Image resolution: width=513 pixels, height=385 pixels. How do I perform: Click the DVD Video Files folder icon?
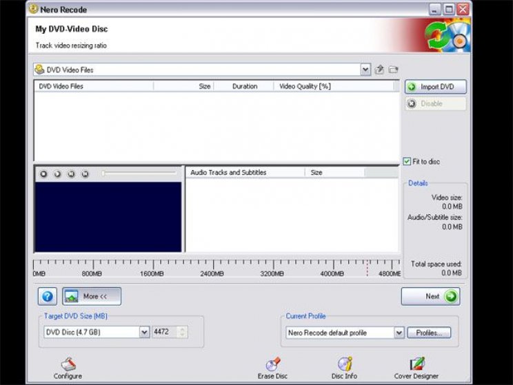[39, 70]
